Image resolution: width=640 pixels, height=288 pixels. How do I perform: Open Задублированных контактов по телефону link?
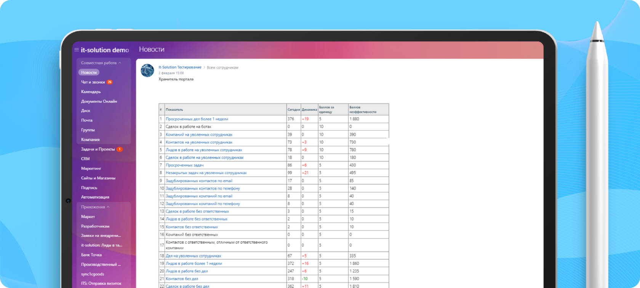(203, 189)
